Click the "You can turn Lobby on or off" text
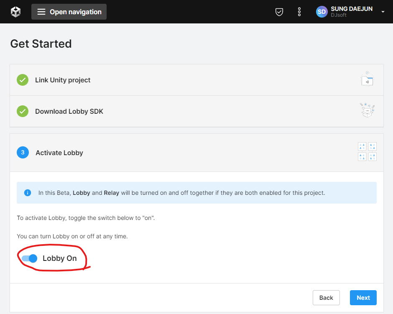The image size is (393, 314). click(72, 236)
